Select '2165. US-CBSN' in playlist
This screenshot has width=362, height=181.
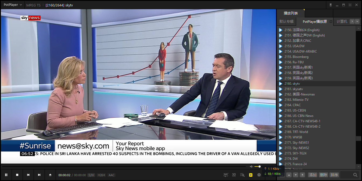316,110
